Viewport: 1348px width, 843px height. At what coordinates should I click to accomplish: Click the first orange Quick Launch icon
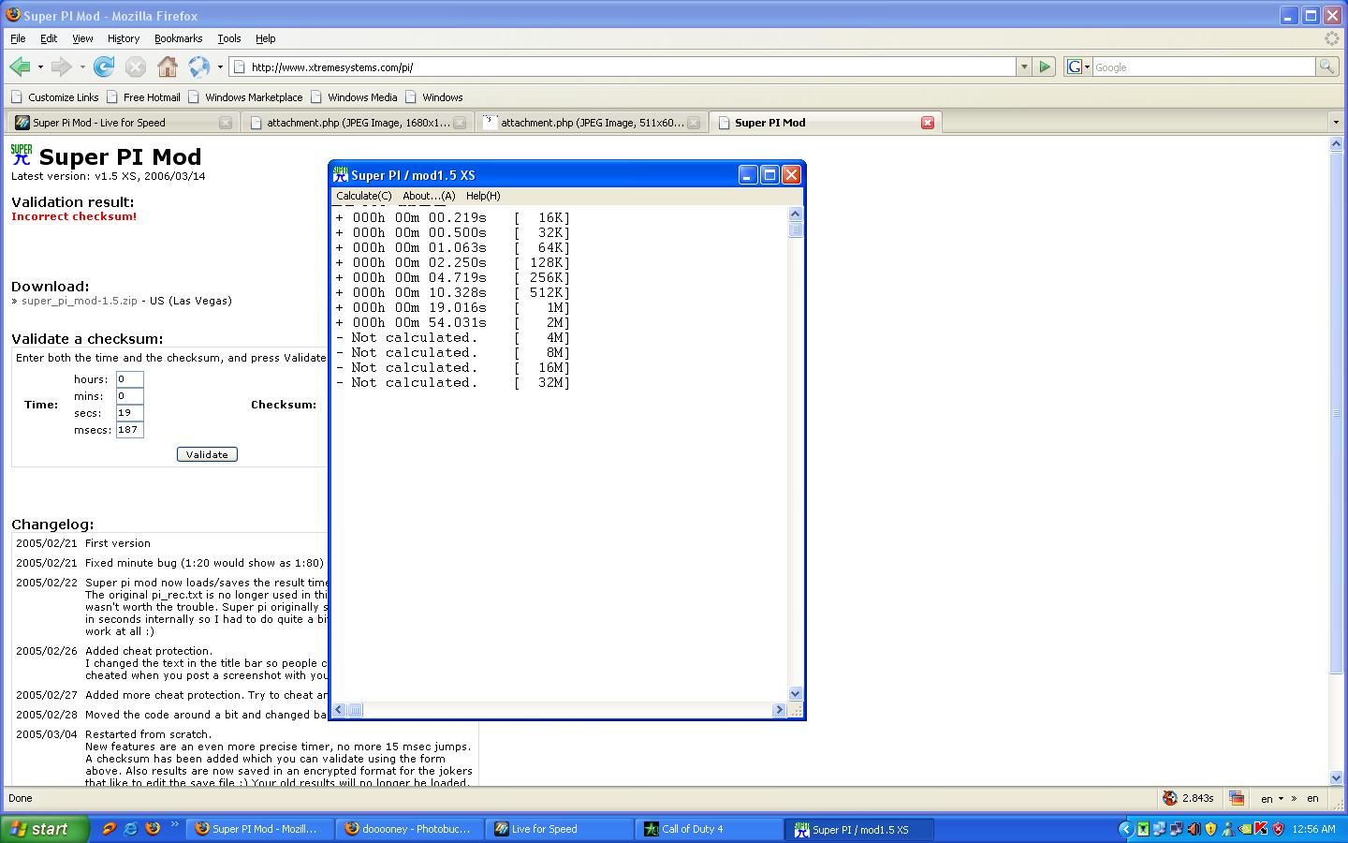tap(109, 829)
